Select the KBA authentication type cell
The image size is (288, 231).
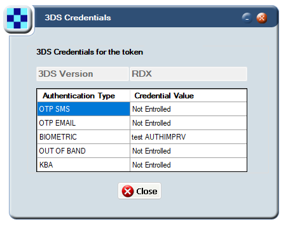coord(83,165)
